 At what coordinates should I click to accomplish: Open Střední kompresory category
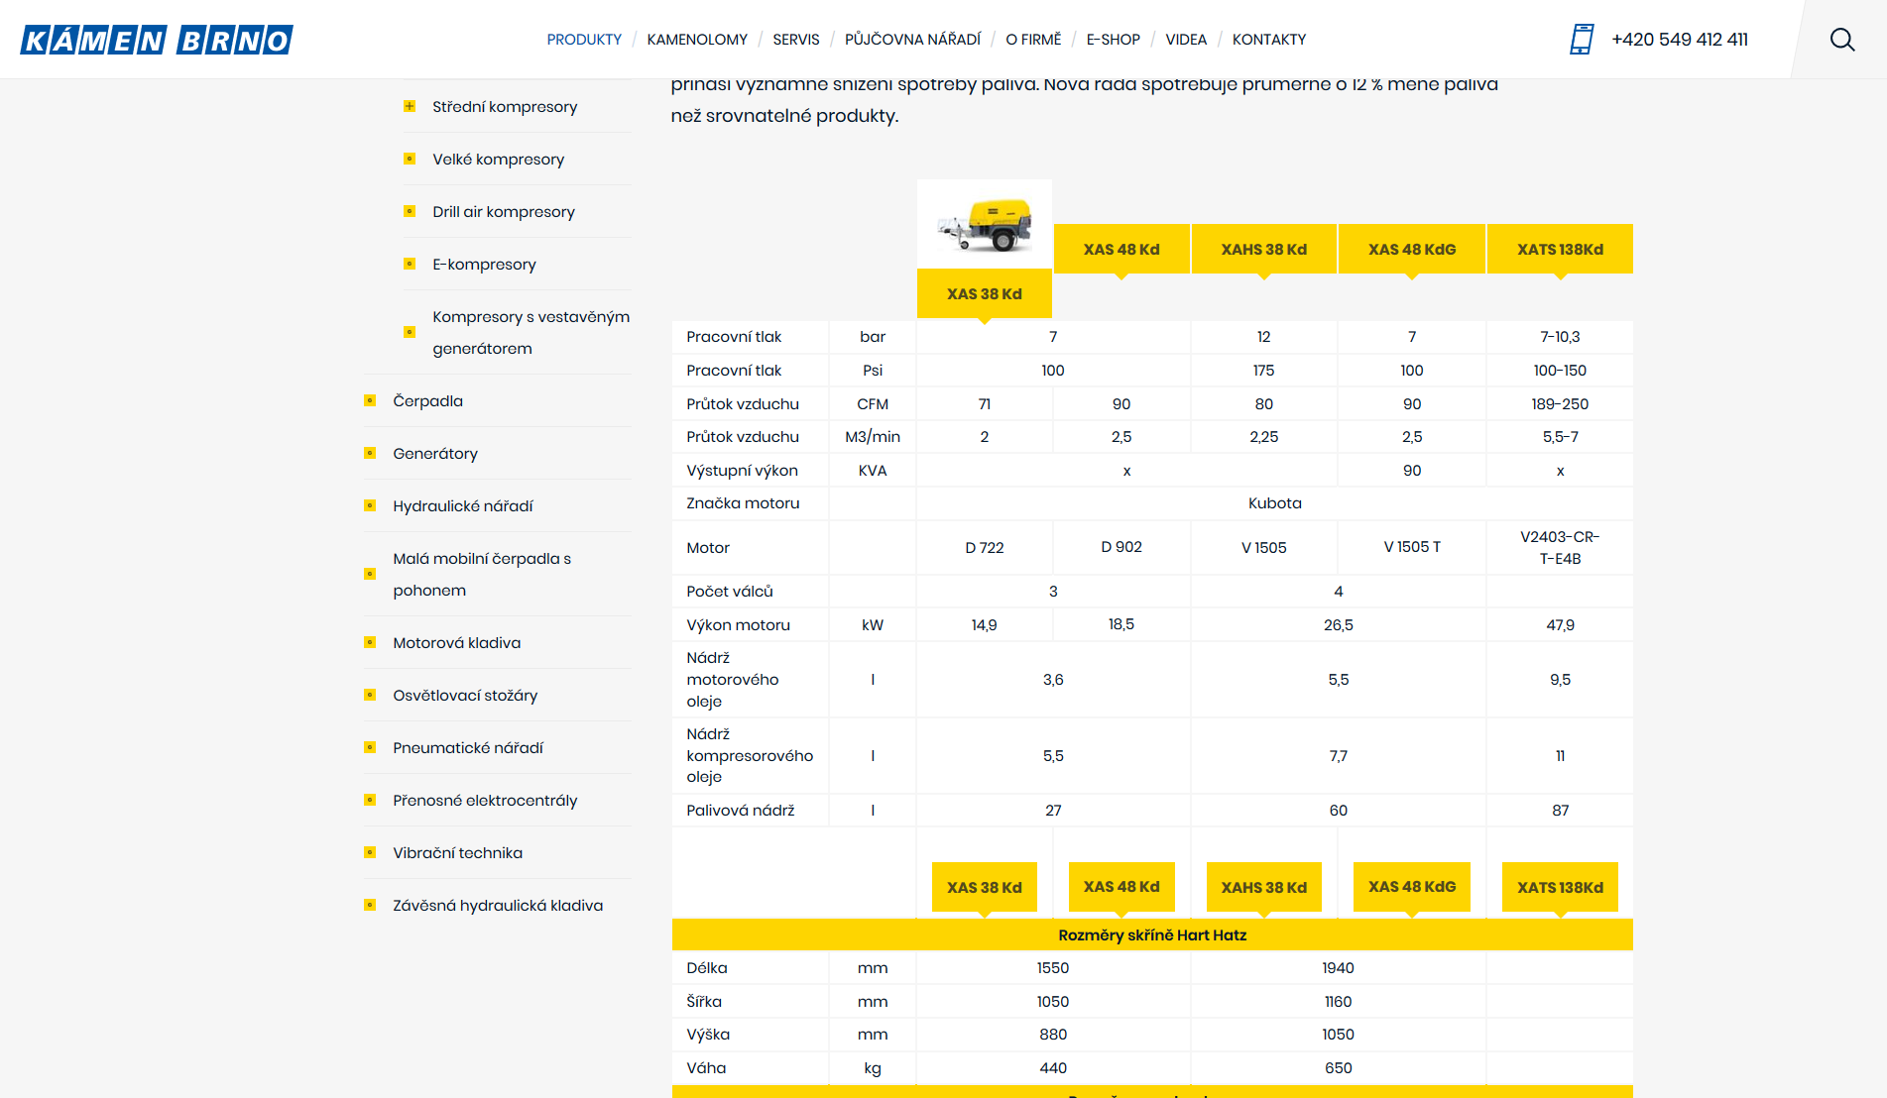click(505, 106)
